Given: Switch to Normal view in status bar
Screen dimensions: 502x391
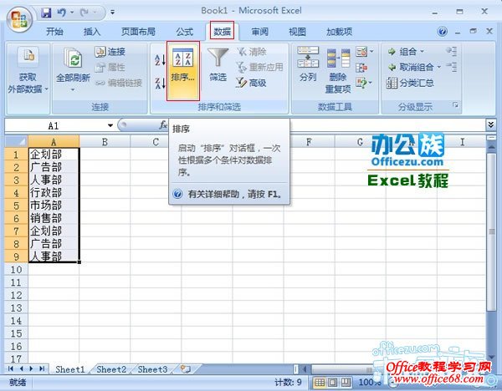Looking at the screenshot, I should pos(320,383).
